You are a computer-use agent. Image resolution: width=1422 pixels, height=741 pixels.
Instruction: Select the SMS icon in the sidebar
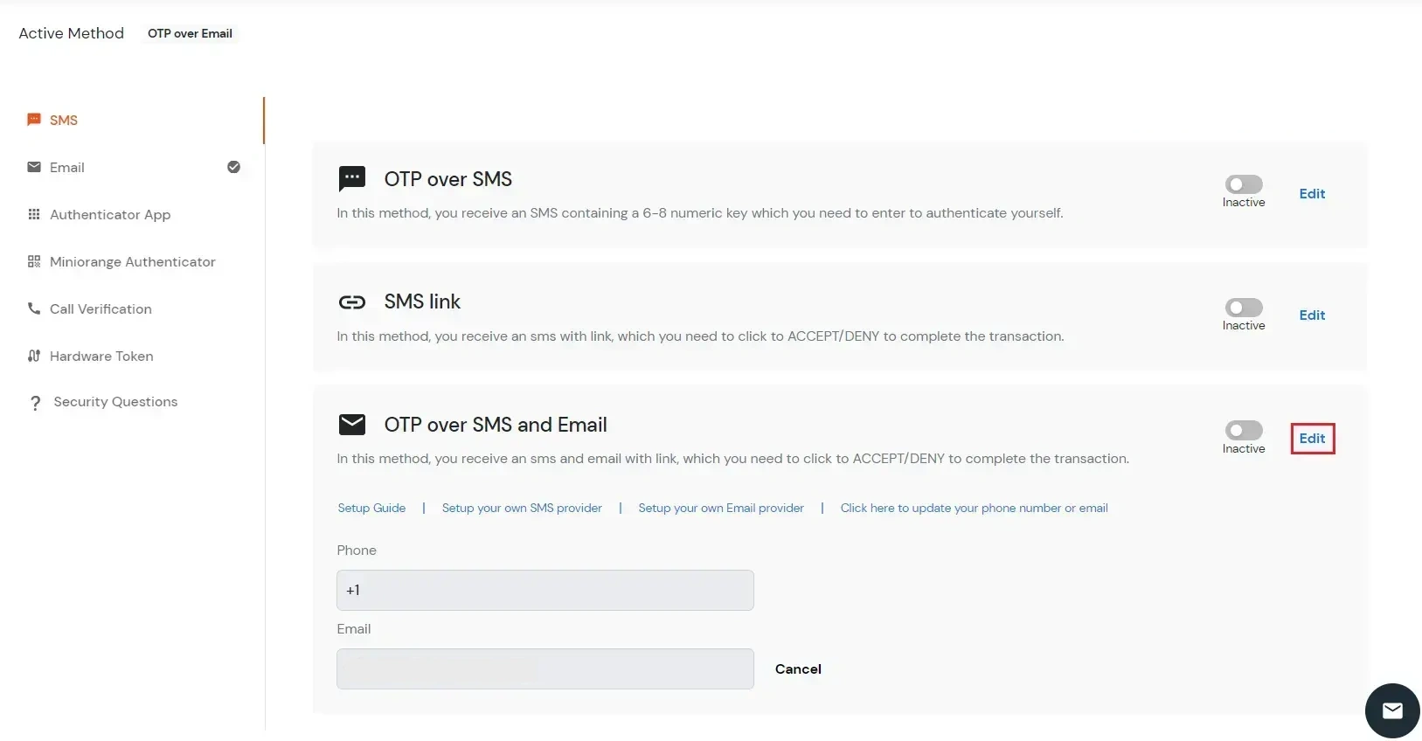point(34,120)
